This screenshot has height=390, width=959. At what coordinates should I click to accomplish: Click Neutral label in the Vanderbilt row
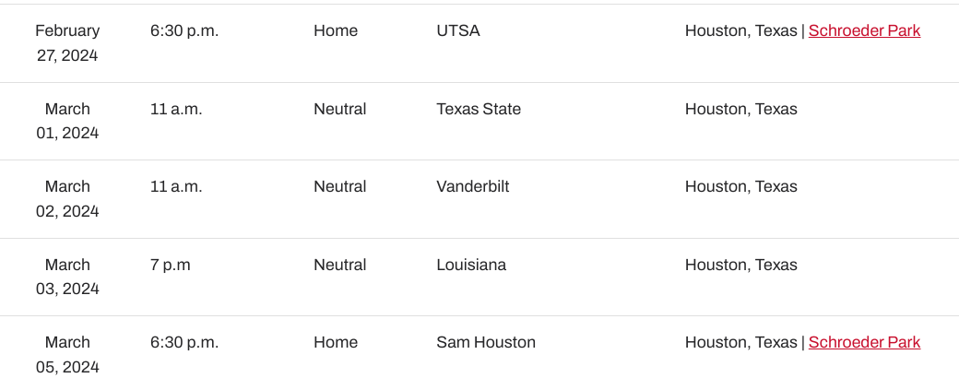pyautogui.click(x=340, y=186)
